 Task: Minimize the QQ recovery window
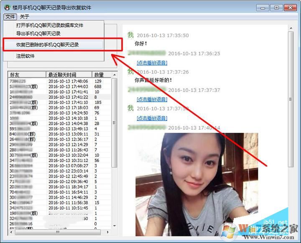tap(263, 8)
